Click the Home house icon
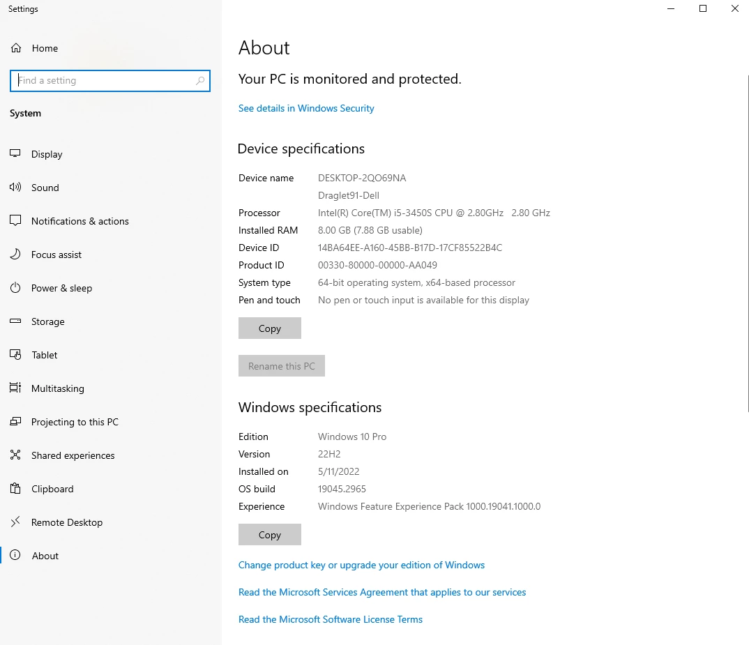The width and height of the screenshot is (749, 645). pos(16,48)
